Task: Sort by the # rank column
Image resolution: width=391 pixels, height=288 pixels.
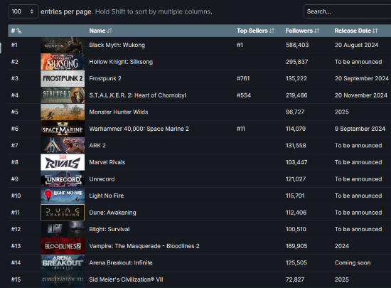Action: point(16,31)
